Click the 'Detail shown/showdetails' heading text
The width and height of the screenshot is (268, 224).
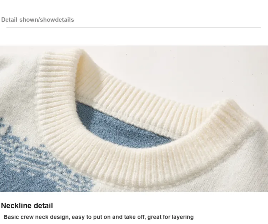click(x=38, y=20)
